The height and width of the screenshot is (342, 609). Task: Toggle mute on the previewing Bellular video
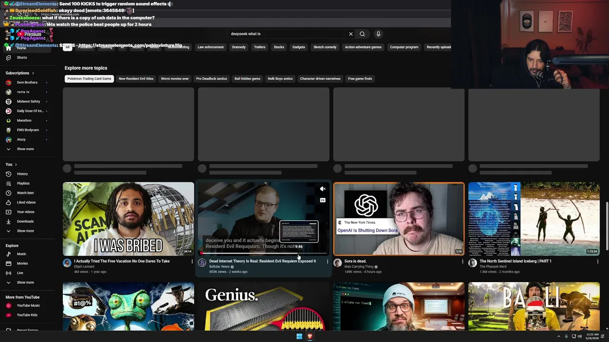point(323,189)
